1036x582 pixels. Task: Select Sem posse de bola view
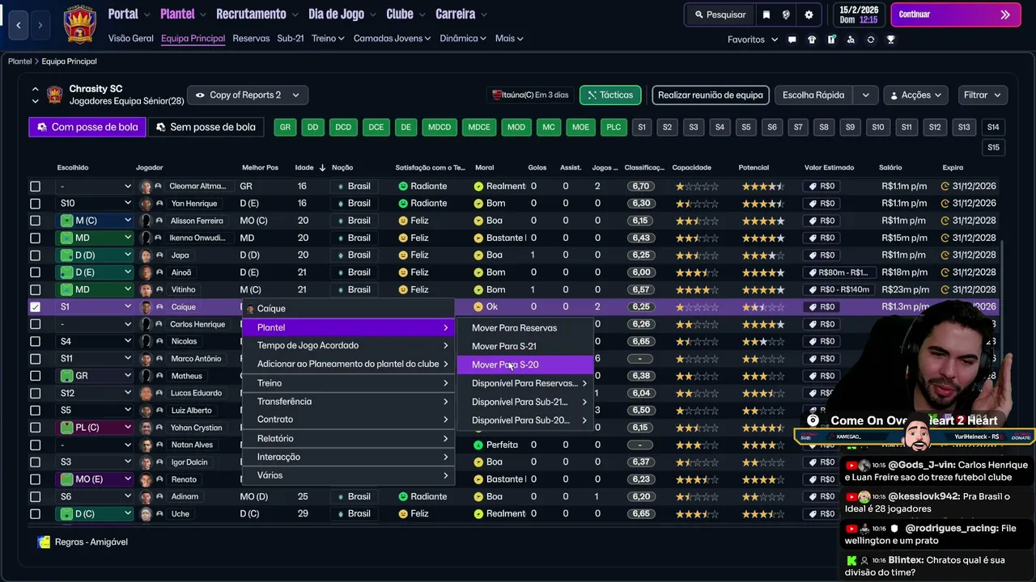tap(206, 127)
